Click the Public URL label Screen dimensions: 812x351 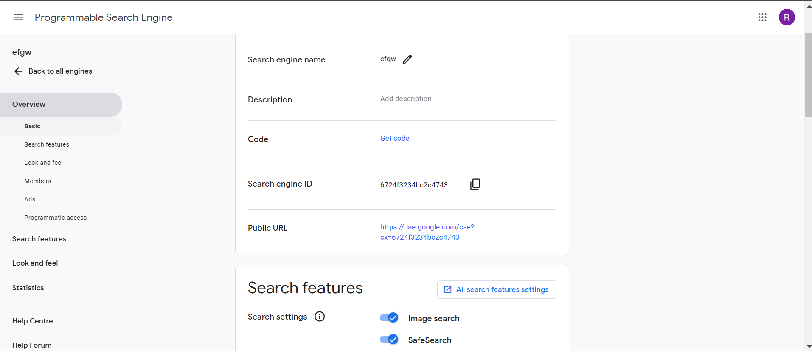[268, 228]
